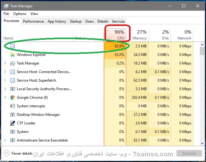Click the 63.1 MB memory value
This screenshot has height=162, width=206.
click(140, 140)
